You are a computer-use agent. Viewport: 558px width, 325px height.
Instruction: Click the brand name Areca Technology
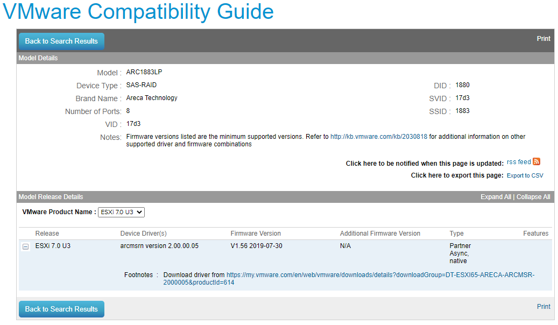(x=152, y=98)
